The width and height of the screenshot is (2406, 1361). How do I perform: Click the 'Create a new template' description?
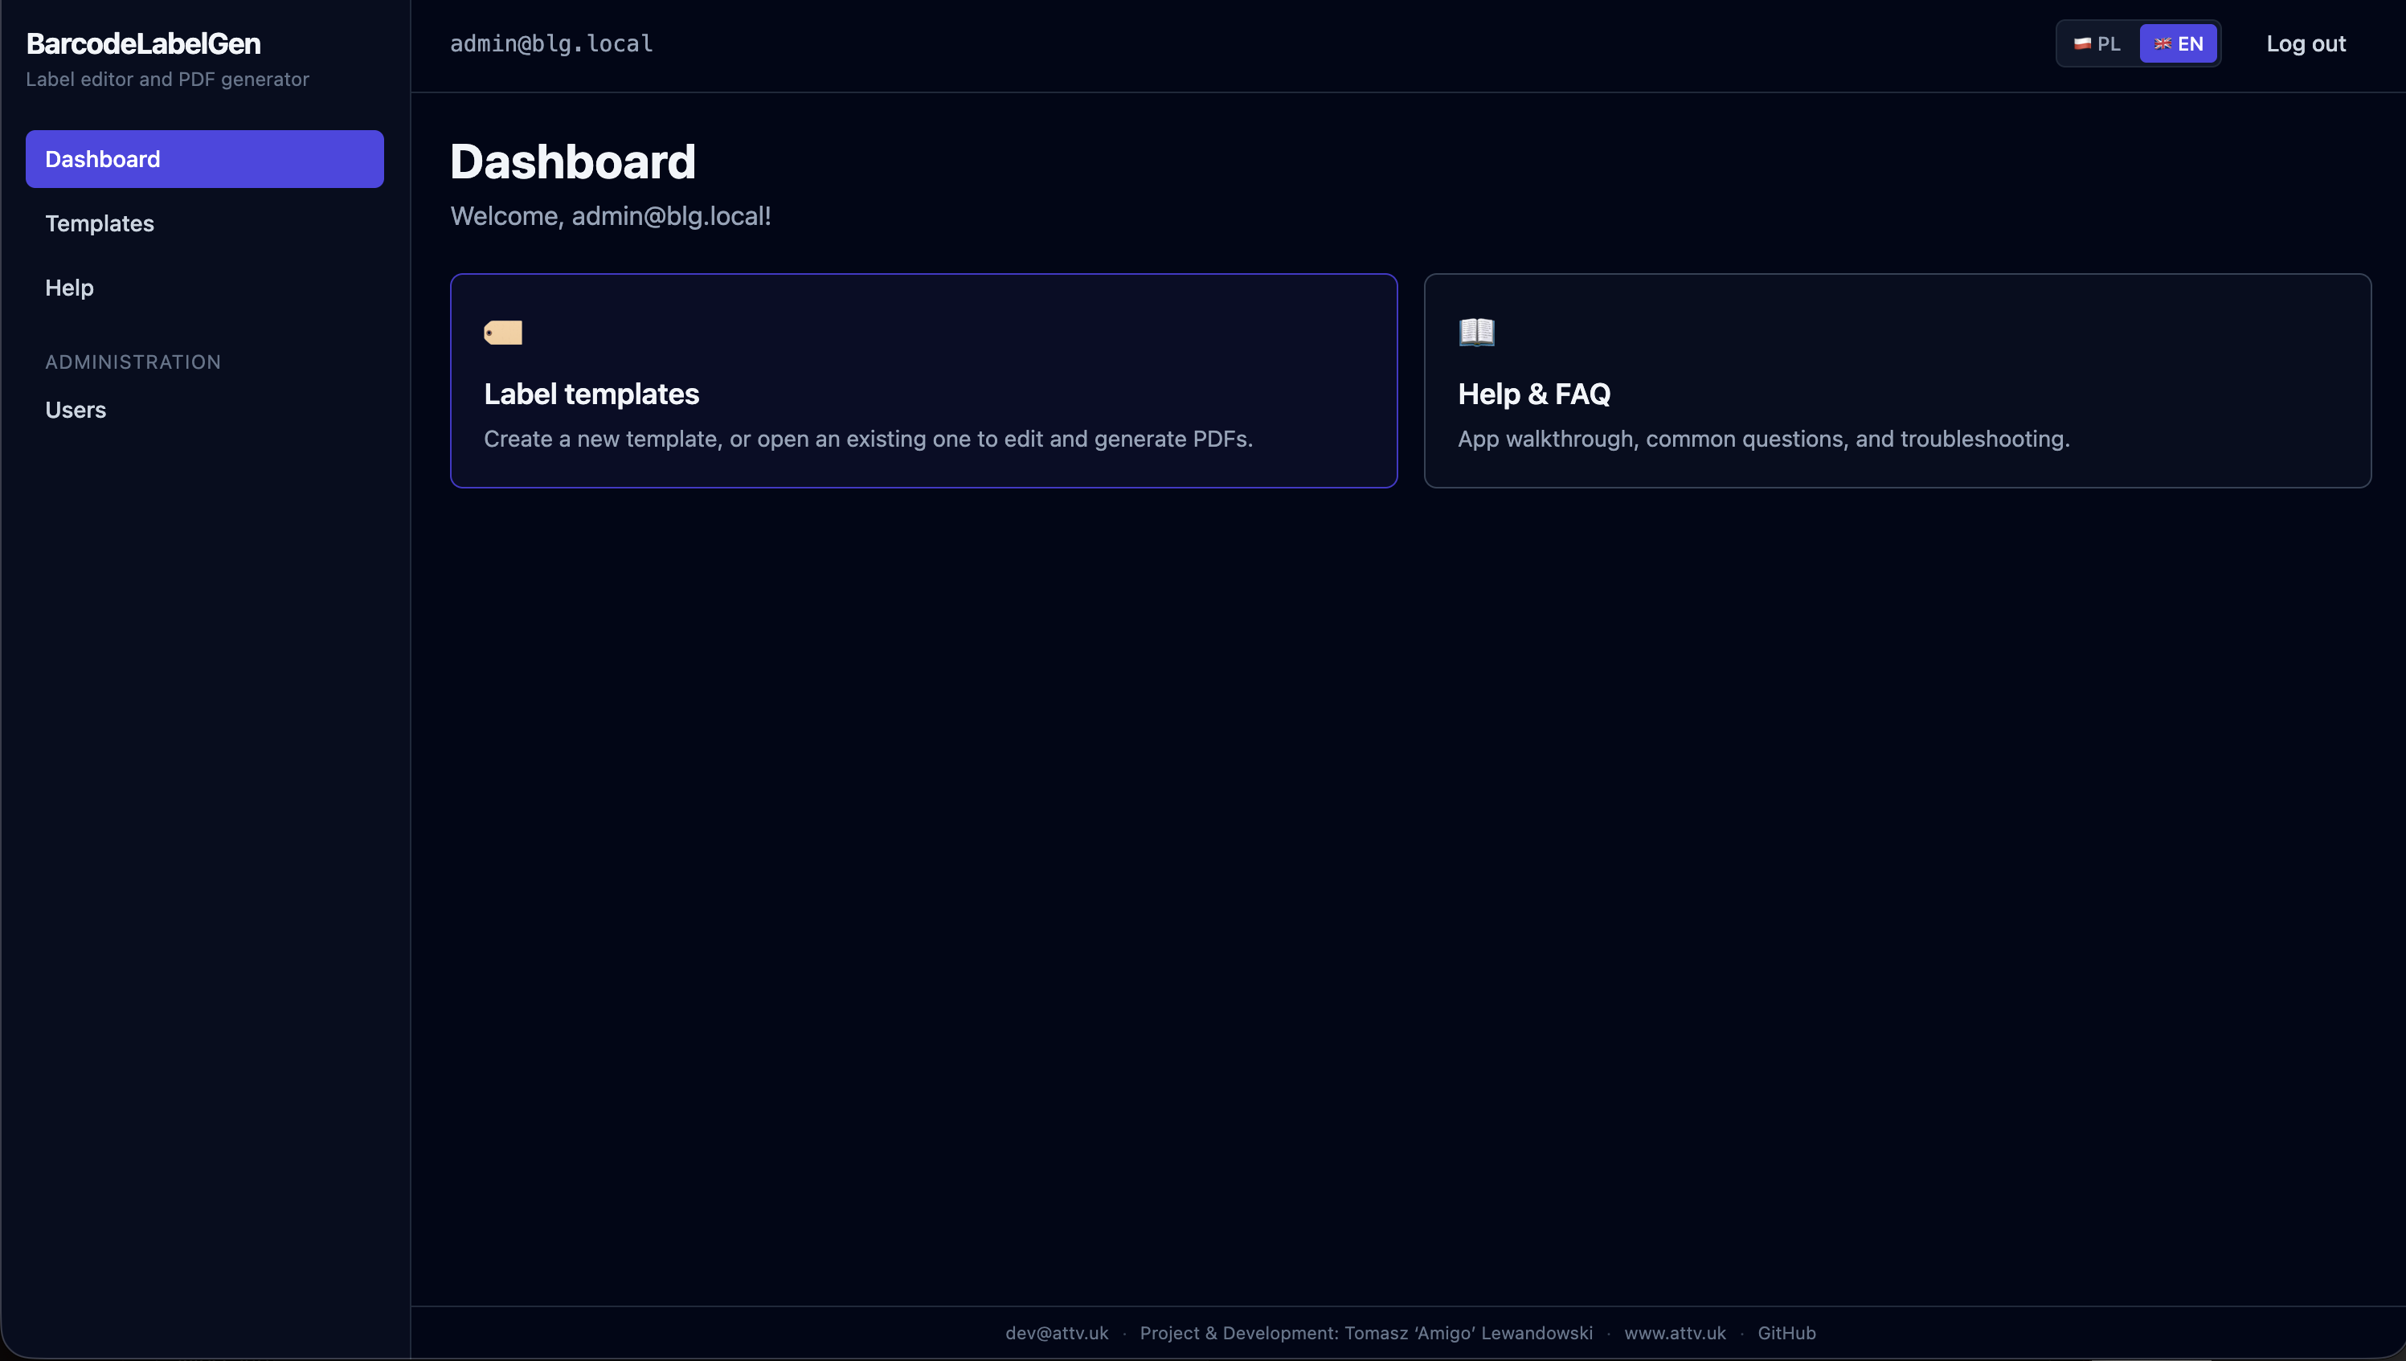[869, 439]
